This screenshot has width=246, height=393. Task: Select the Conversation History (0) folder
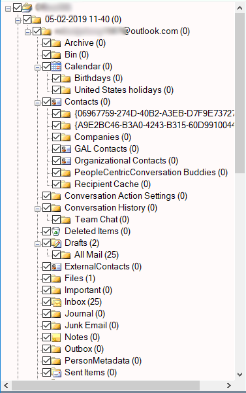click(x=111, y=208)
